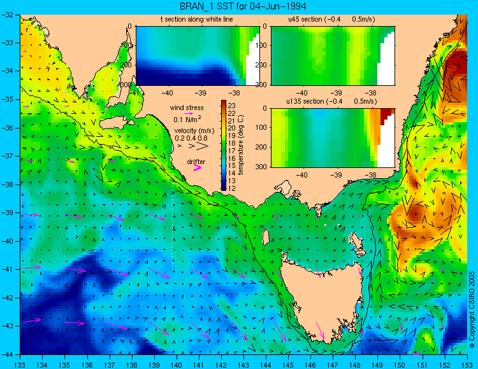
Task: Click the dark red top of temperature colorbar
Action: click(224, 104)
